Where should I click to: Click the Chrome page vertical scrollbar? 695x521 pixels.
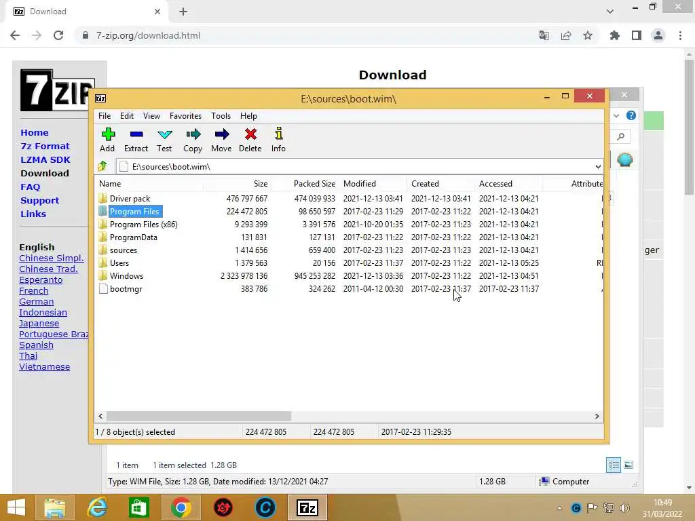pyautogui.click(x=689, y=128)
